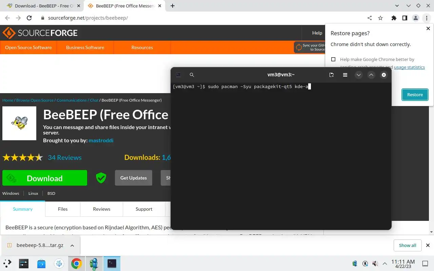Open the Chat breadcrumb link
This screenshot has height=271, width=434.
pyautogui.click(x=94, y=100)
